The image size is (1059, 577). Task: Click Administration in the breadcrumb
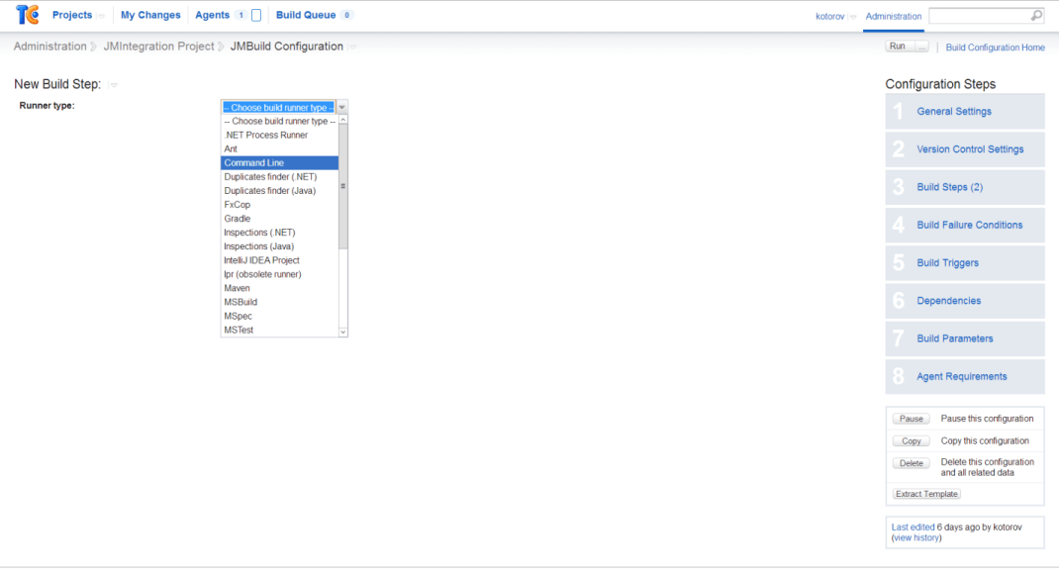[x=49, y=46]
